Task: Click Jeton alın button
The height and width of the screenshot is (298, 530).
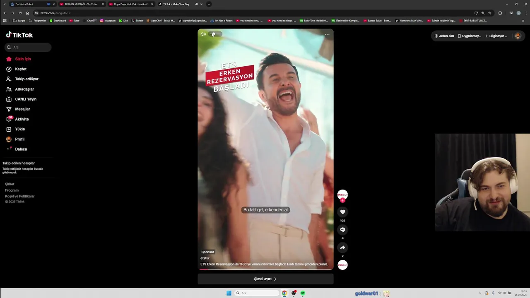Action: point(444,36)
